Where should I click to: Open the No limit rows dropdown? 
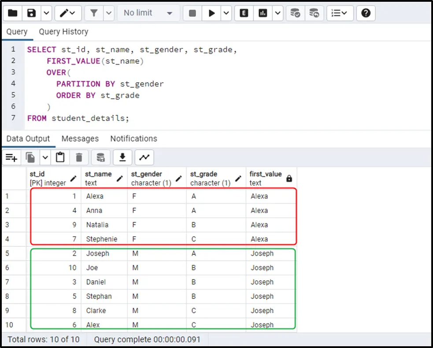pyautogui.click(x=148, y=13)
